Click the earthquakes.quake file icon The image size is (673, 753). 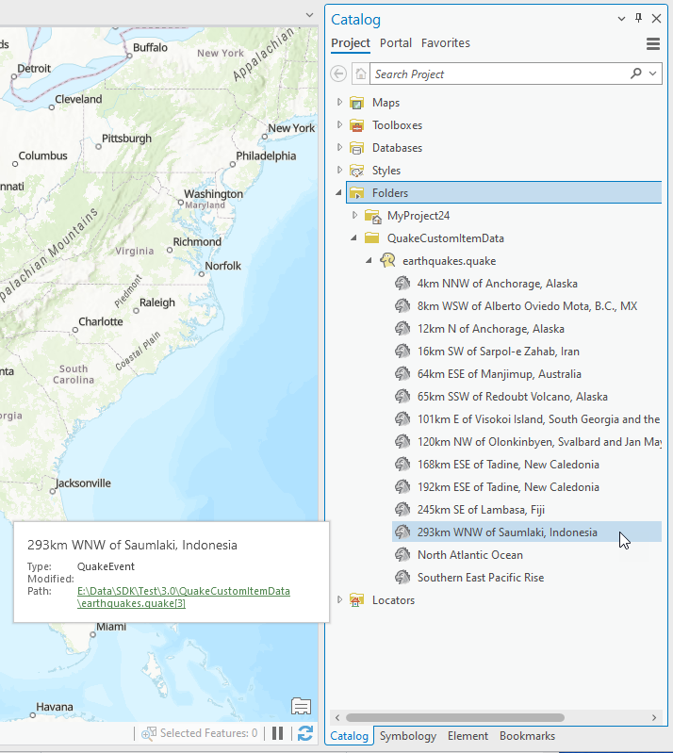[386, 261]
